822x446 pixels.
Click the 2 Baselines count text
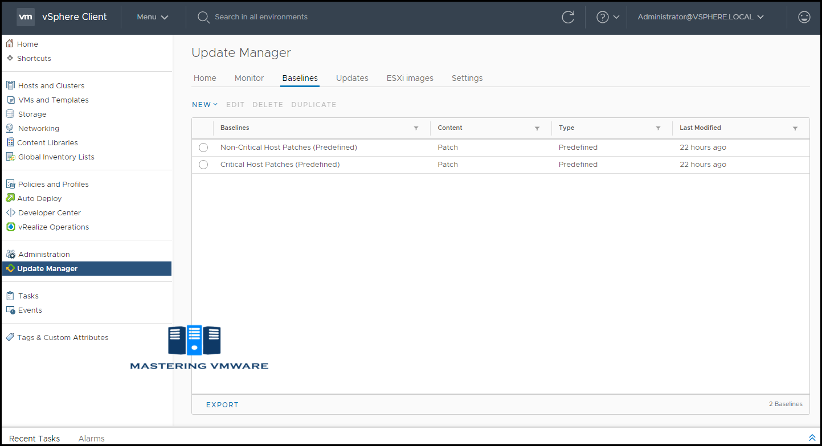pos(786,404)
